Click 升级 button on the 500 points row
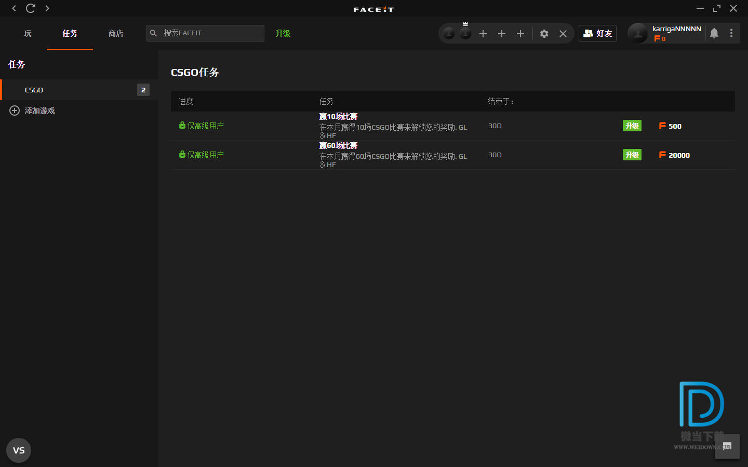 [x=632, y=126]
